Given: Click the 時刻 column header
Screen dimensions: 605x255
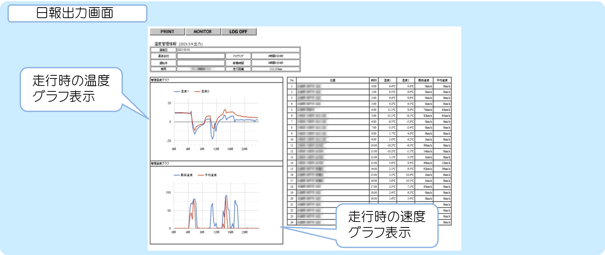Looking at the screenshot, I should click(x=374, y=80).
